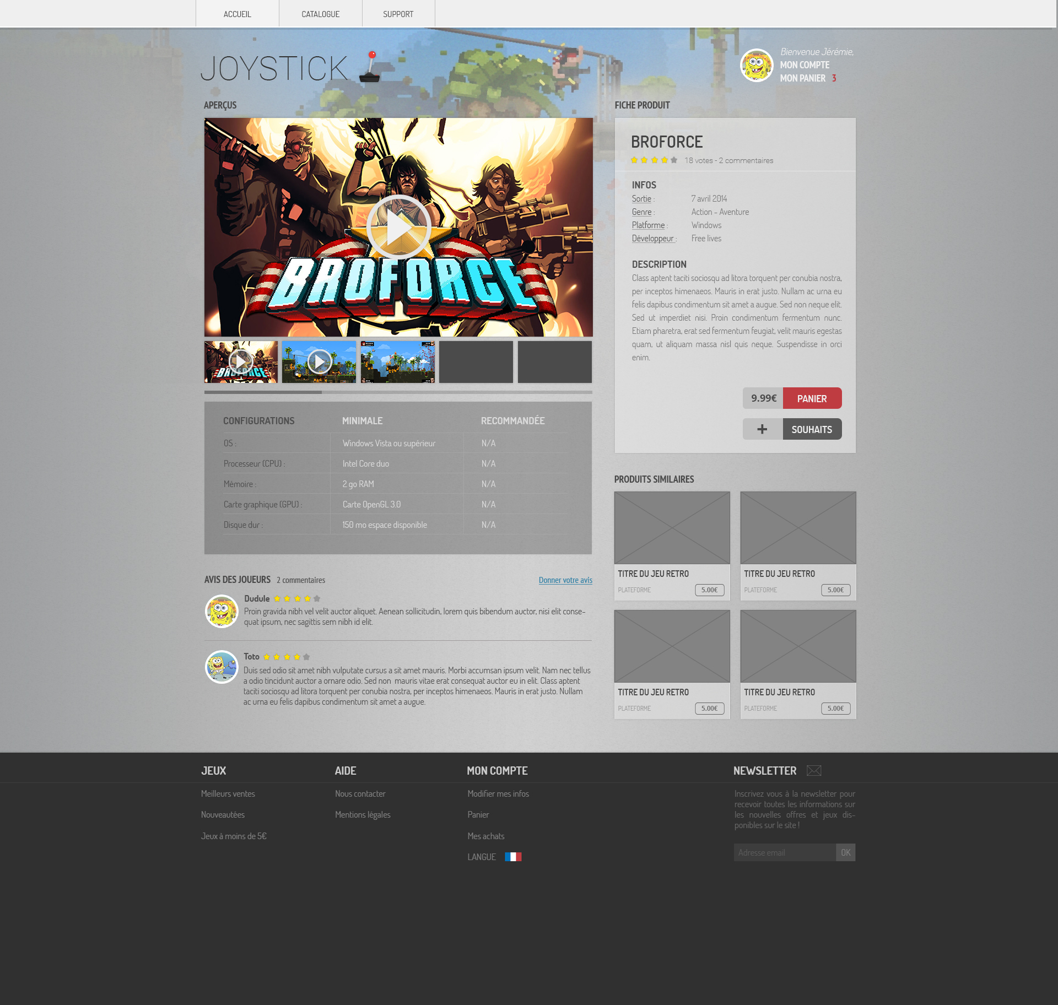
Task: Select the second gameplay video thumbnail
Action: pyautogui.click(x=319, y=362)
